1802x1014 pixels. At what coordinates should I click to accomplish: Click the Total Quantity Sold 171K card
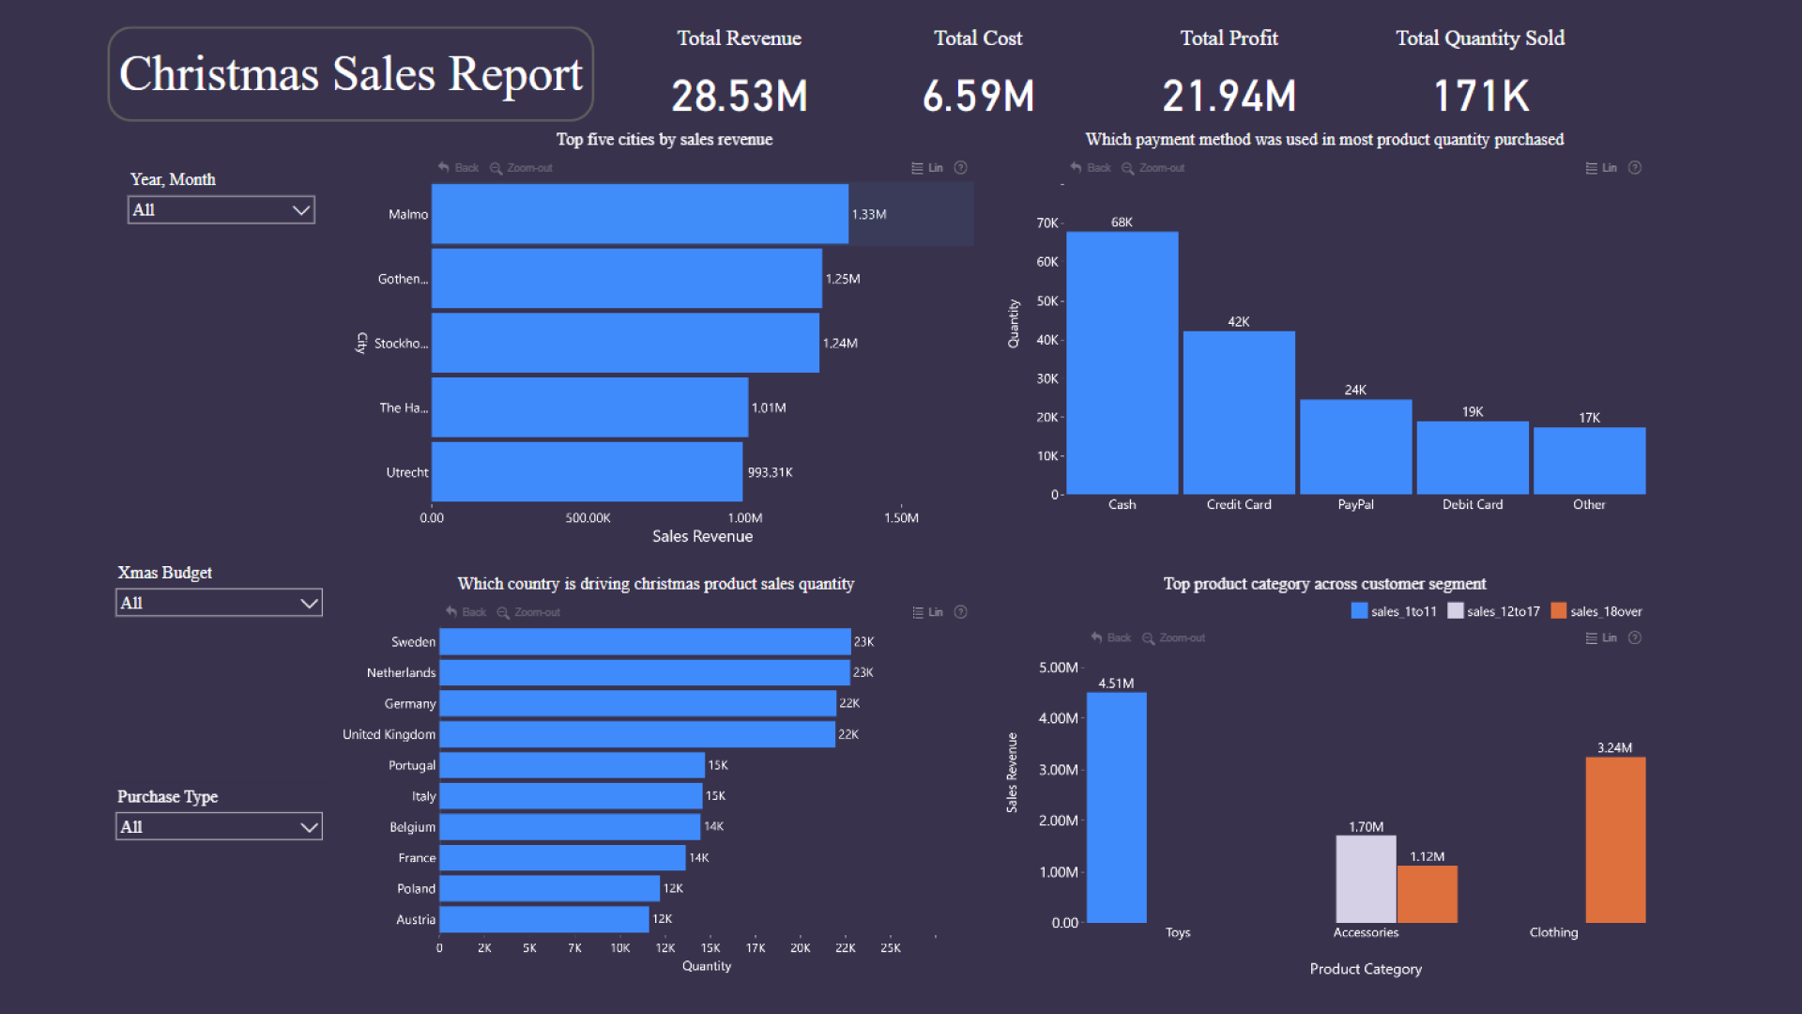[1480, 73]
